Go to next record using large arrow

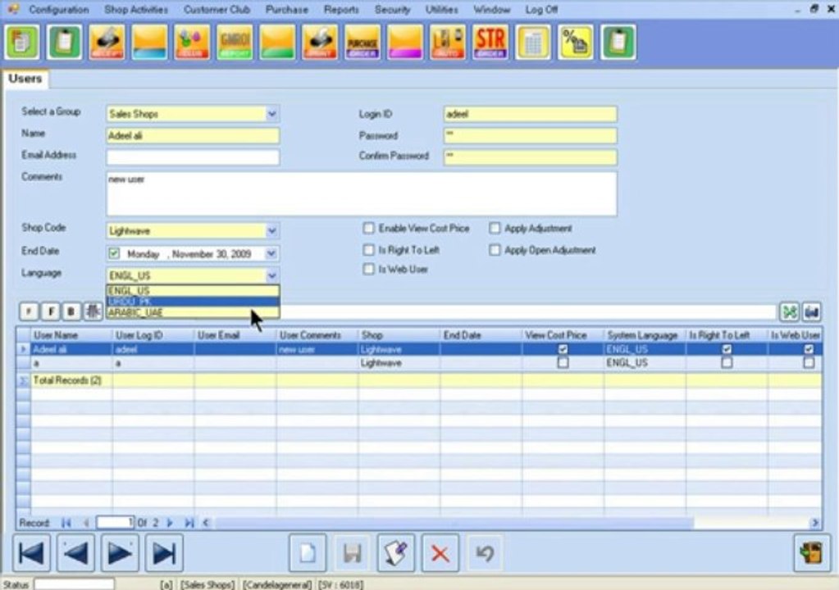coord(120,552)
